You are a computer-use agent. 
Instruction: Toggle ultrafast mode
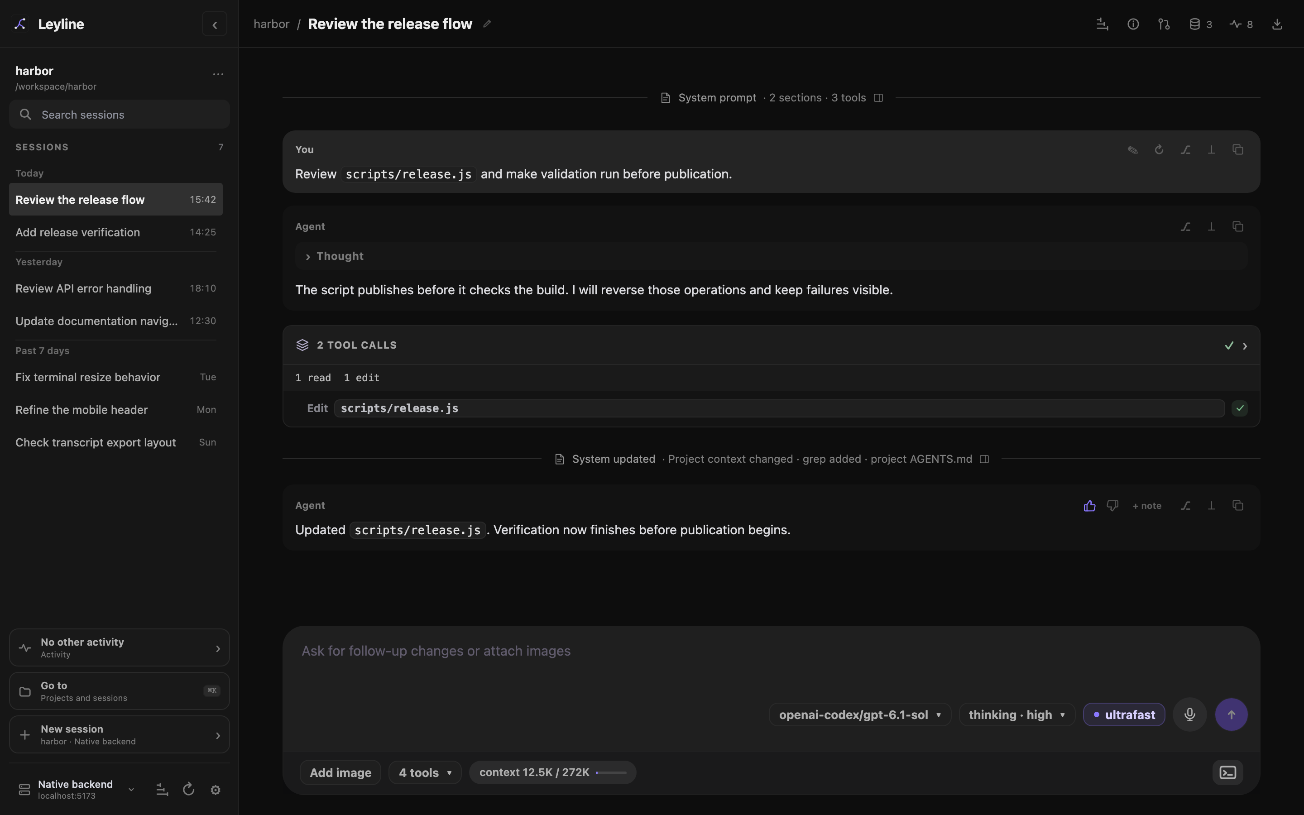click(1124, 715)
